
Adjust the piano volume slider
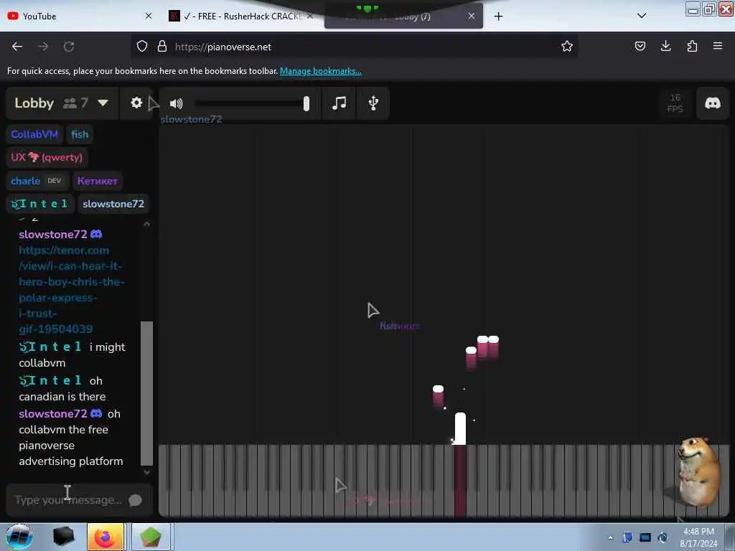(x=253, y=103)
